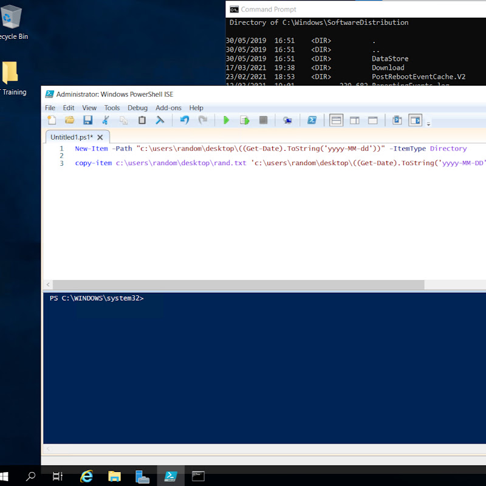This screenshot has width=486, height=486.
Task: Paste using the clipboard toolbar icon
Action: [x=142, y=120]
